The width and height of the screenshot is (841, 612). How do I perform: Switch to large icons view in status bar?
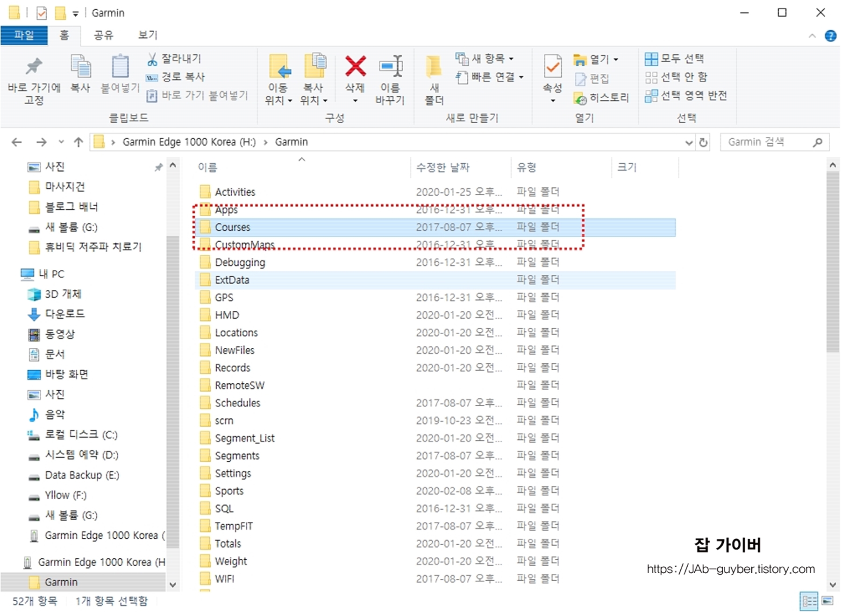827,601
